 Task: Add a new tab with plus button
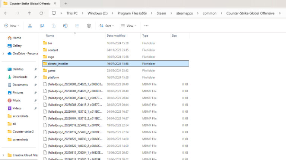66,3
